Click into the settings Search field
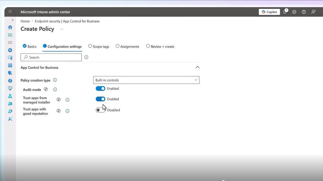Screen dimensions: 323x181 point(51,57)
